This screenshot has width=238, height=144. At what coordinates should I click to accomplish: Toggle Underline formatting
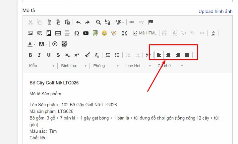tap(49, 55)
